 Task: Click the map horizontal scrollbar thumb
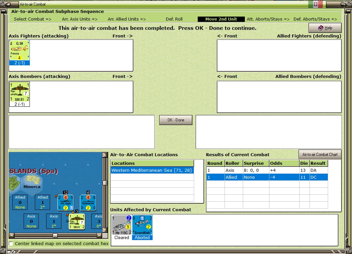click(55, 235)
